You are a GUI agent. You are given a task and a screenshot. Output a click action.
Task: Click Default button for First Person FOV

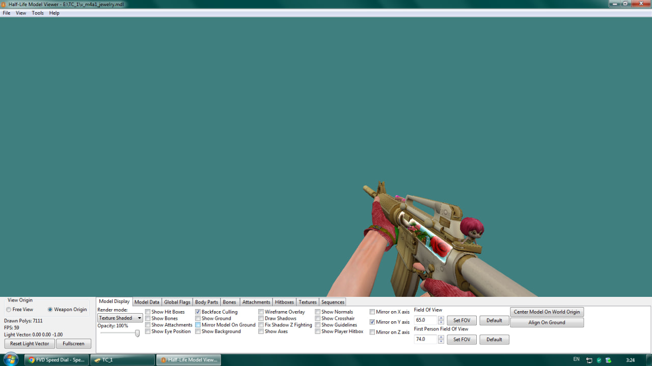tap(494, 340)
